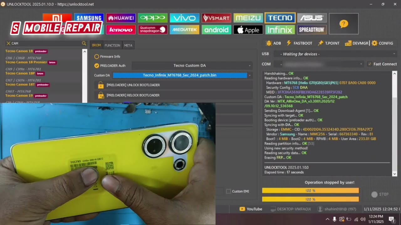Click log panel scrollbar up arrow
The width and height of the screenshot is (401, 225).
395,73
